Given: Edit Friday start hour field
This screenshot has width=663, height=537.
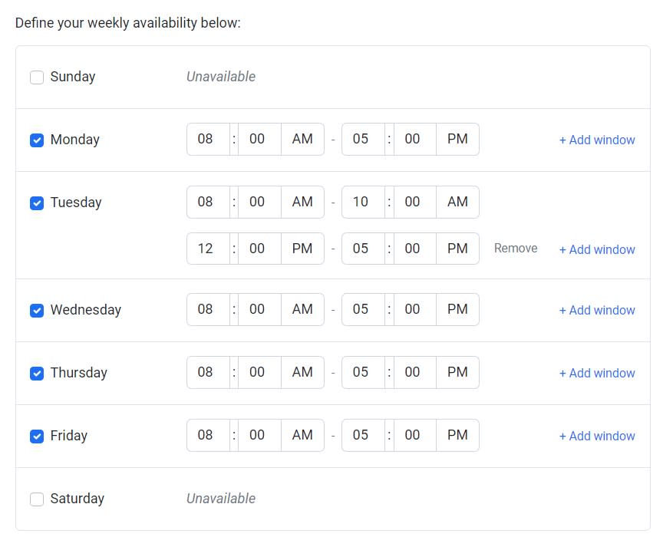Looking at the screenshot, I should 208,435.
